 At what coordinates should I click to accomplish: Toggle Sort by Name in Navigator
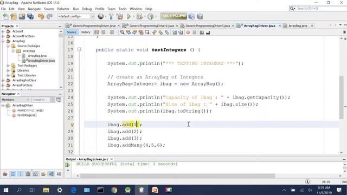click(x=52, y=174)
